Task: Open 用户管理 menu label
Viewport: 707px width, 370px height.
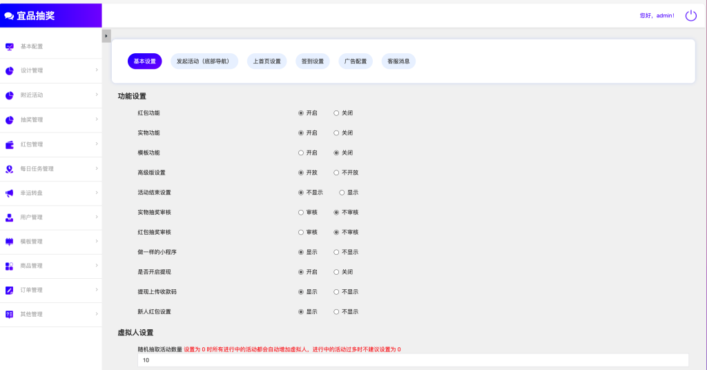Action: (32, 217)
